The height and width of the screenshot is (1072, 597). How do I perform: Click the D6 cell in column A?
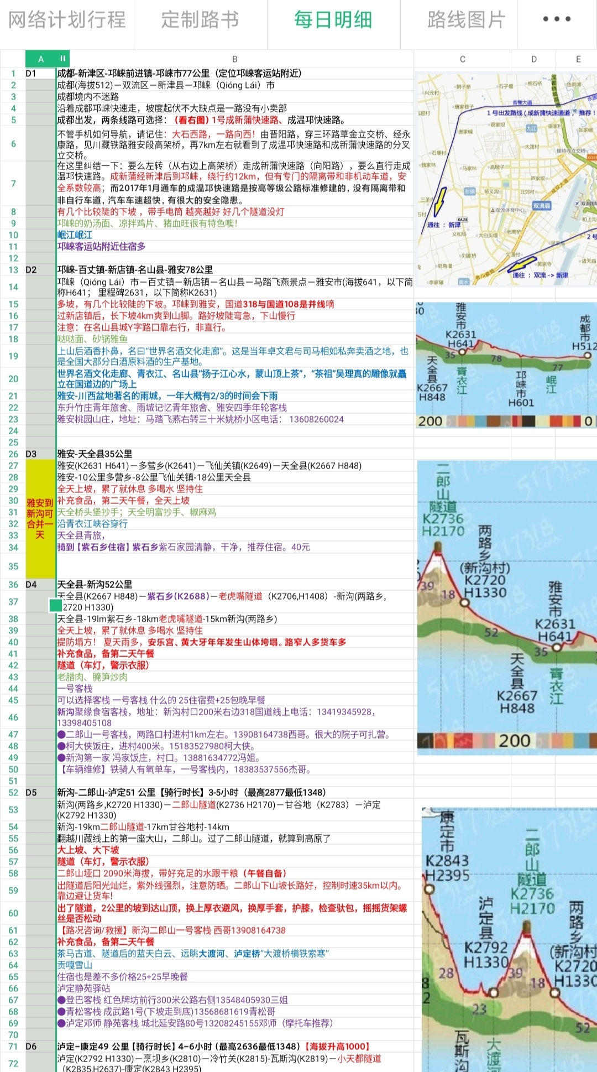tap(40, 1047)
